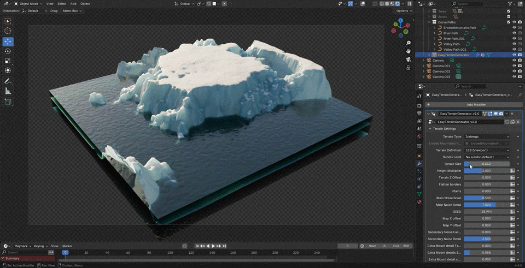Viewport: 525px width, 268px height.
Task: Open the Terrain Type dropdown
Action: 487,136
